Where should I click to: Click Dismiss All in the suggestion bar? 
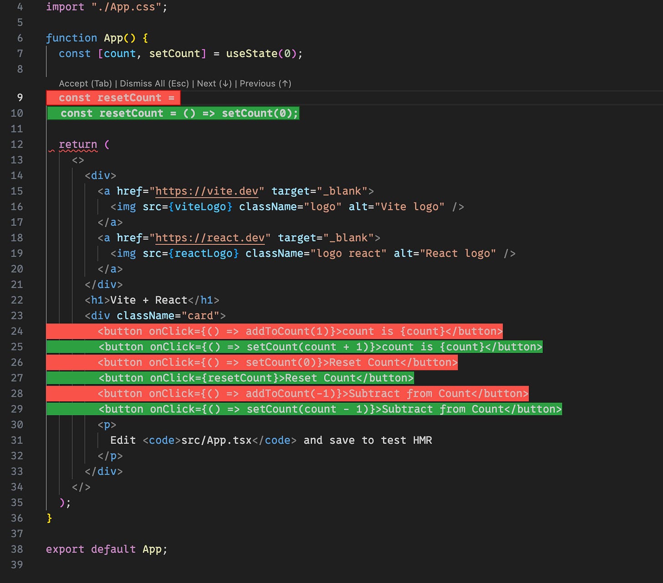153,83
